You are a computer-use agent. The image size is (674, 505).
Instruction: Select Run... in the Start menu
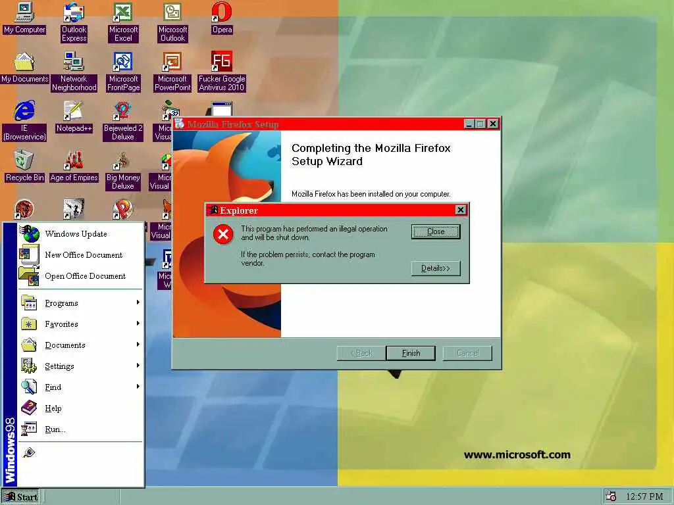pos(81,429)
